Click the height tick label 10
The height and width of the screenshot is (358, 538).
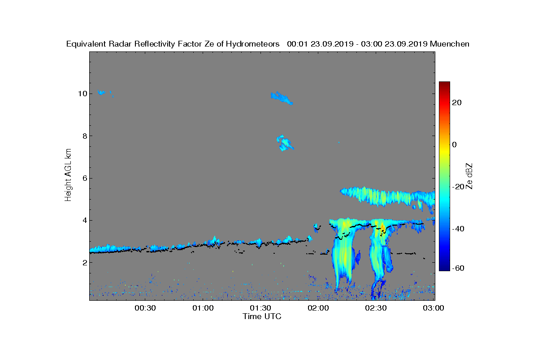[x=82, y=94]
